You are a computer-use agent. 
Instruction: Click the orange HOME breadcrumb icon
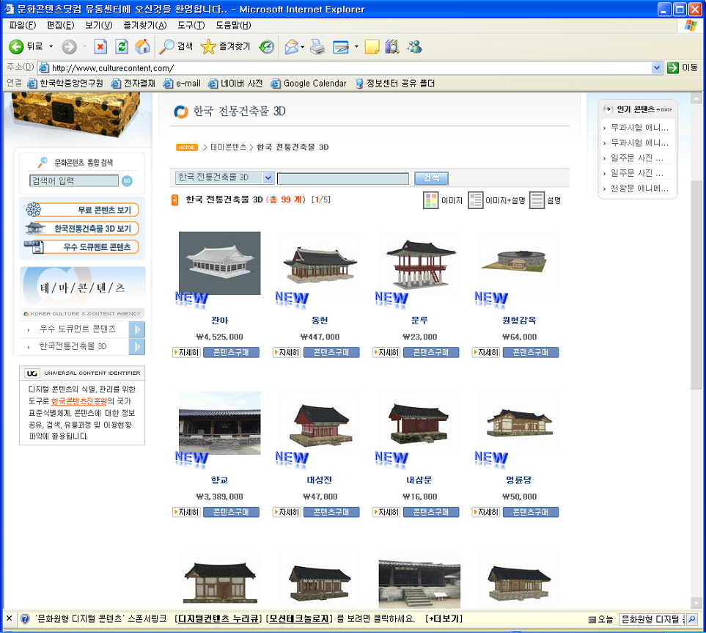point(187,147)
